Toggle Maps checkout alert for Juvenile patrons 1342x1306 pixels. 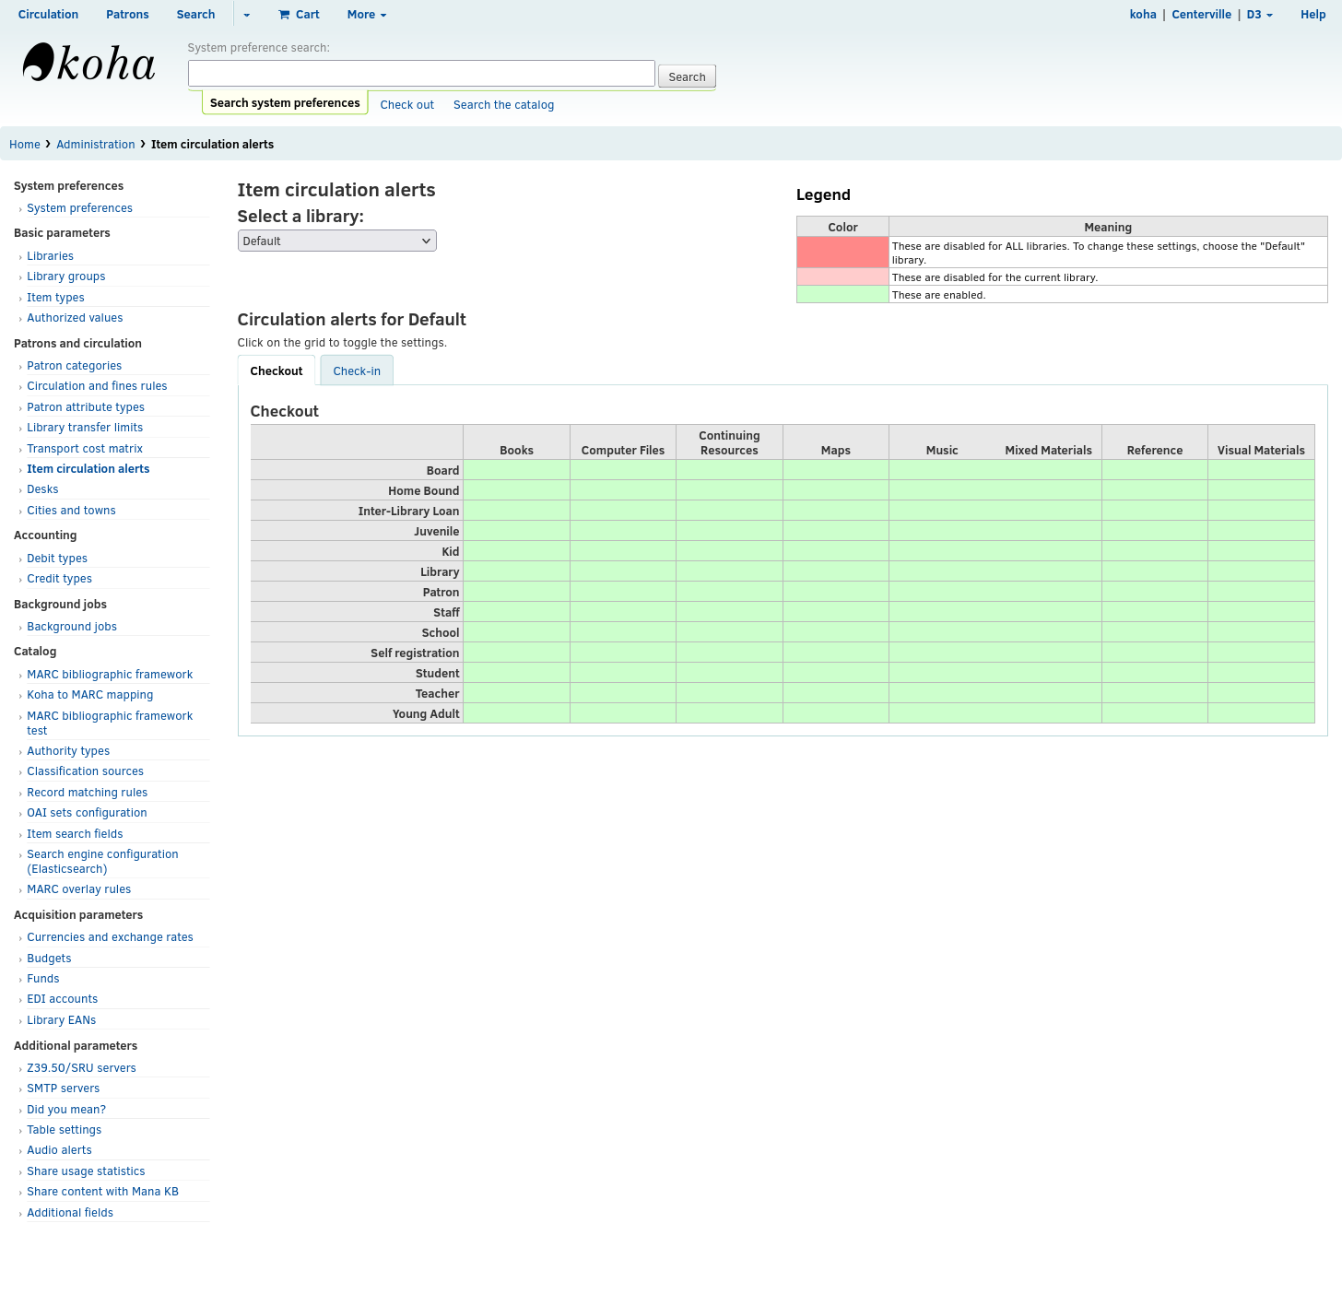tap(835, 531)
